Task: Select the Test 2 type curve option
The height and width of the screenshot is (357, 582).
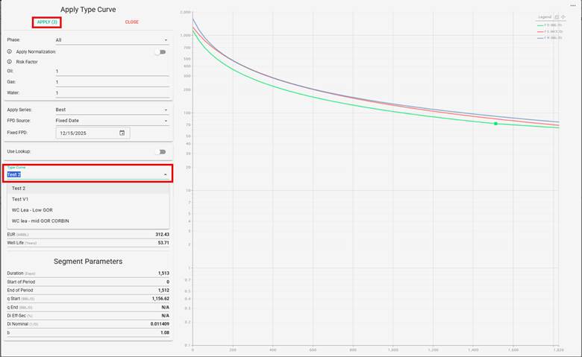Action: (x=88, y=189)
